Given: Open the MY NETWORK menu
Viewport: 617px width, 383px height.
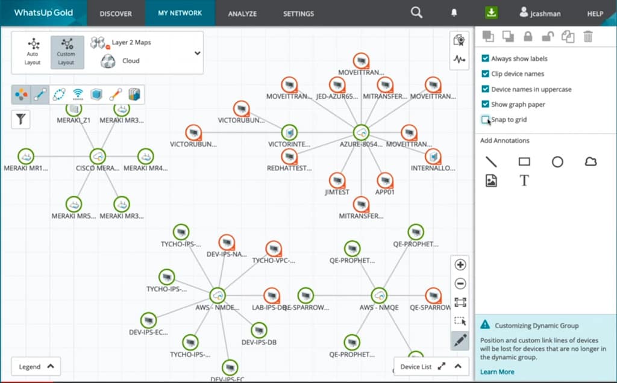Looking at the screenshot, I should 180,13.
